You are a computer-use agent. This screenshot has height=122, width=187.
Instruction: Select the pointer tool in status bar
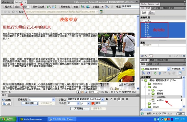coord(78,92)
